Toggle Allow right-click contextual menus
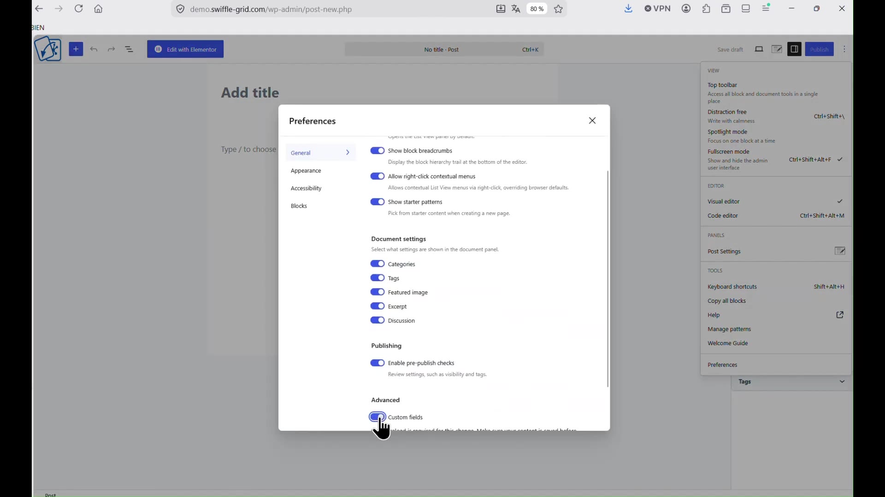The width and height of the screenshot is (885, 497). (x=378, y=176)
